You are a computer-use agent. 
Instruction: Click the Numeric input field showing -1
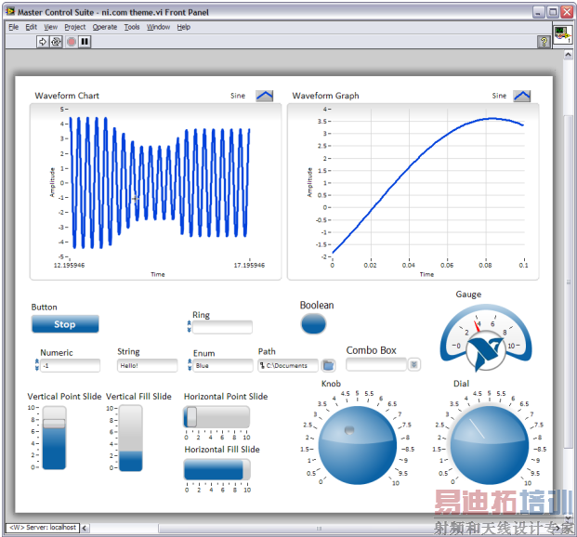click(x=70, y=365)
